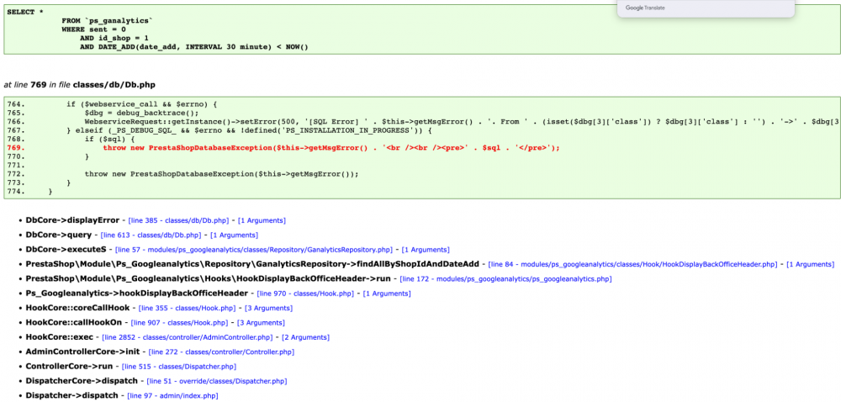Click DbCore->query trace entry name

click(59, 235)
